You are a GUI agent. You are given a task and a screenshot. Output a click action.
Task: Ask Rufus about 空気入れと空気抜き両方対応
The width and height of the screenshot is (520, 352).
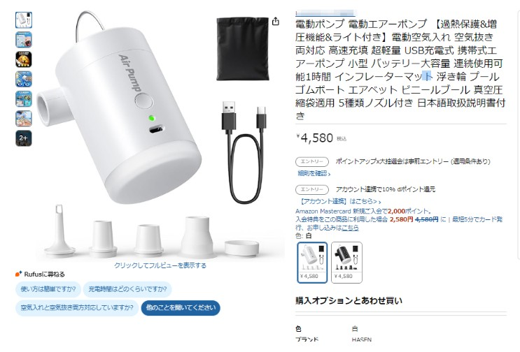(77, 308)
